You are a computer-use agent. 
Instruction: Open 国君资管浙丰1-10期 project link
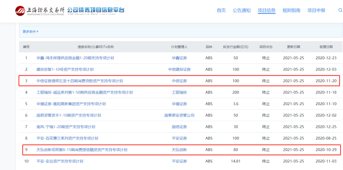tap(69, 115)
